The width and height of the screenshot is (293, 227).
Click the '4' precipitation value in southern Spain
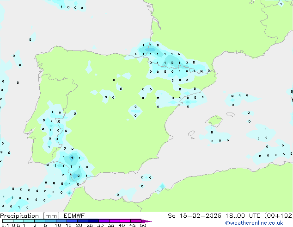72,158
